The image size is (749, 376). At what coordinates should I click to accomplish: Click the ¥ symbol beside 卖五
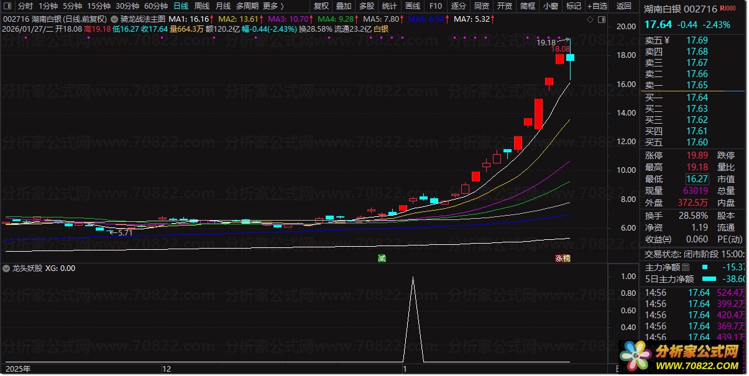click(x=667, y=40)
